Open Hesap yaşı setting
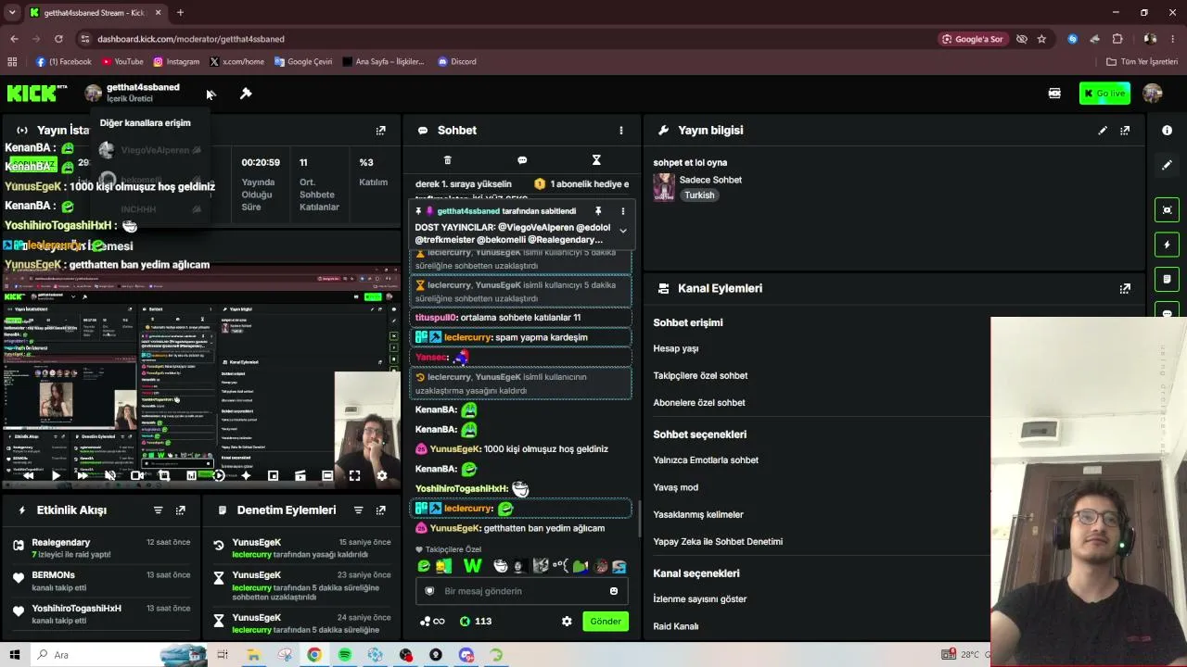This screenshot has height=667, width=1187. tap(676, 348)
